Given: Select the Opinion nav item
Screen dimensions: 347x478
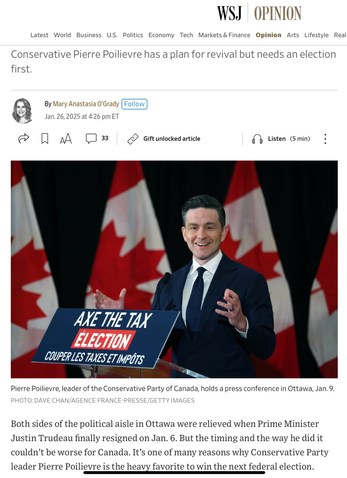Looking at the screenshot, I should [x=268, y=35].
